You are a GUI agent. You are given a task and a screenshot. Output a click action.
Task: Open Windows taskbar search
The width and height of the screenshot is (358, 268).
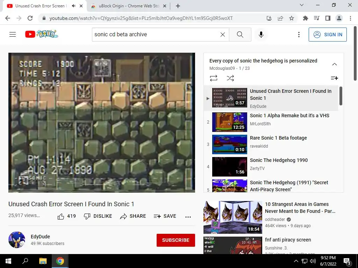click(25, 261)
